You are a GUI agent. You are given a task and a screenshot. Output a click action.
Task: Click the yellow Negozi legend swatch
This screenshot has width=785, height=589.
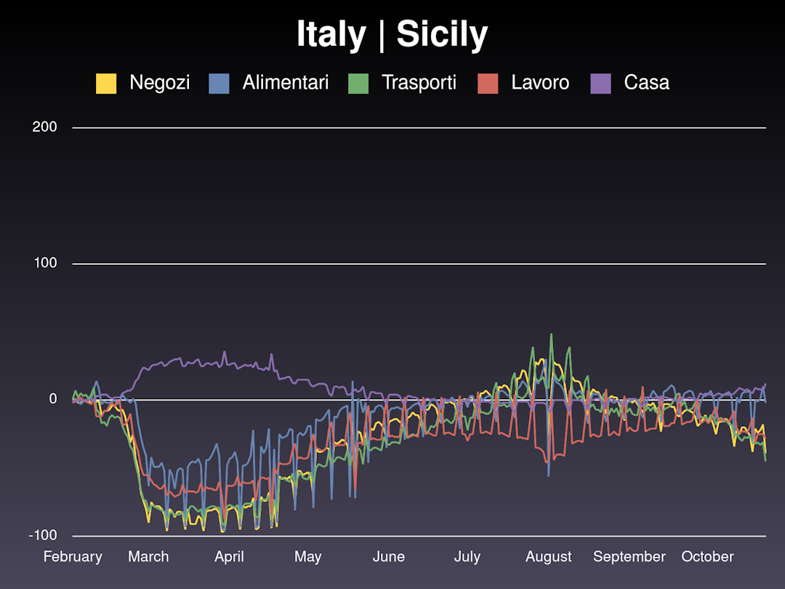pos(106,83)
